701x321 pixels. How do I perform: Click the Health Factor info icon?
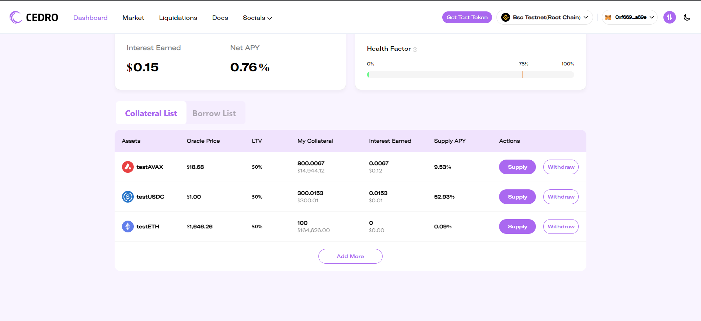(x=415, y=50)
